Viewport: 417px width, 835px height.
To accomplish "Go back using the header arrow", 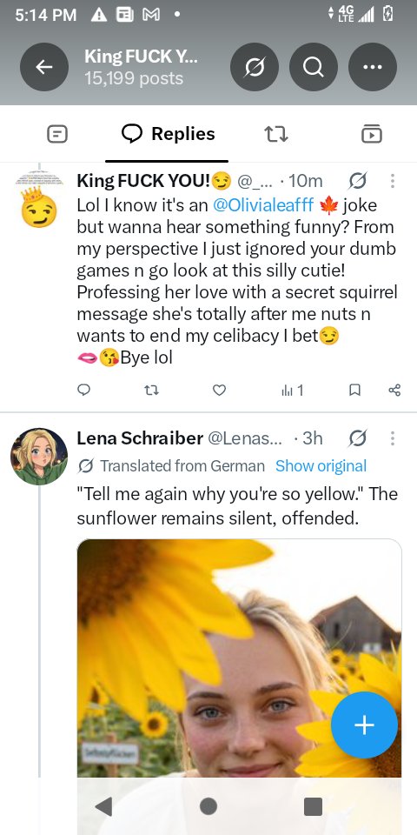I will click(x=44, y=67).
